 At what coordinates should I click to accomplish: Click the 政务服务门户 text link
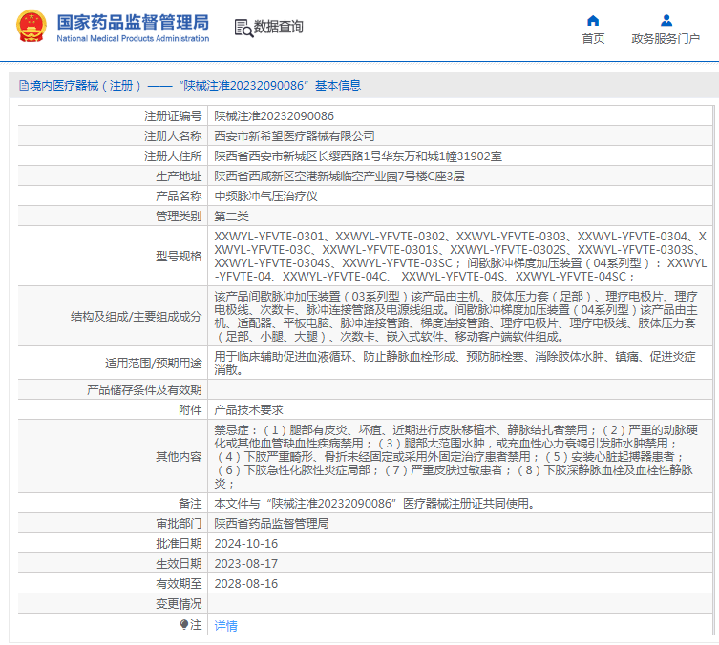(666, 38)
